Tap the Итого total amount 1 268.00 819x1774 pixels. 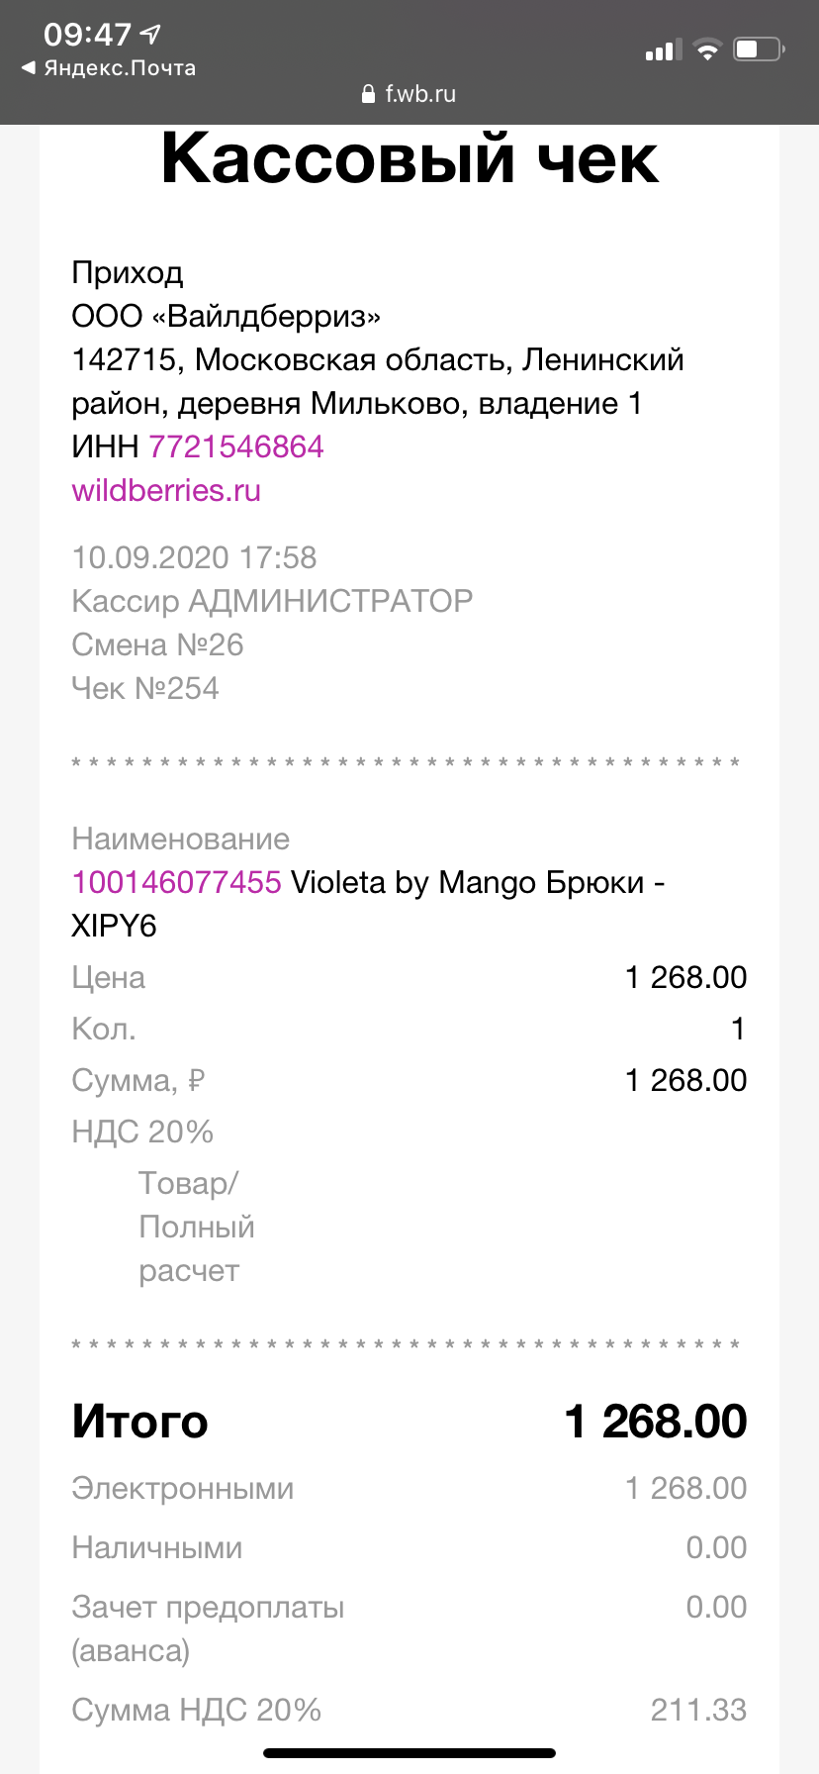point(656,1422)
